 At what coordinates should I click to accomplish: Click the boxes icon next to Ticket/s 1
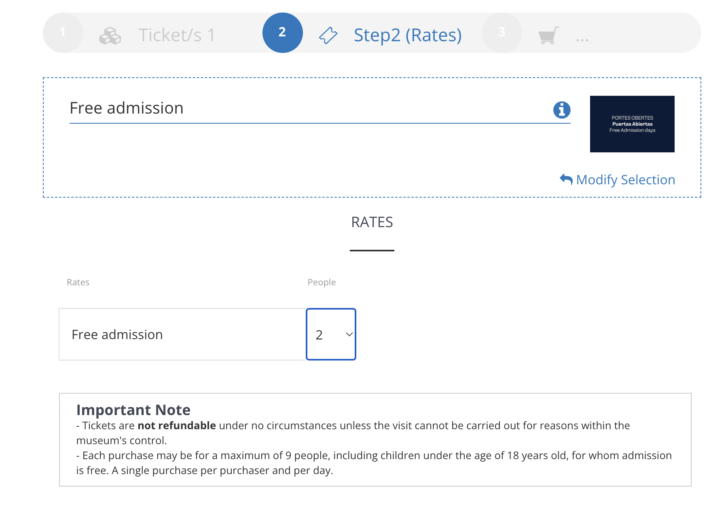click(x=110, y=36)
